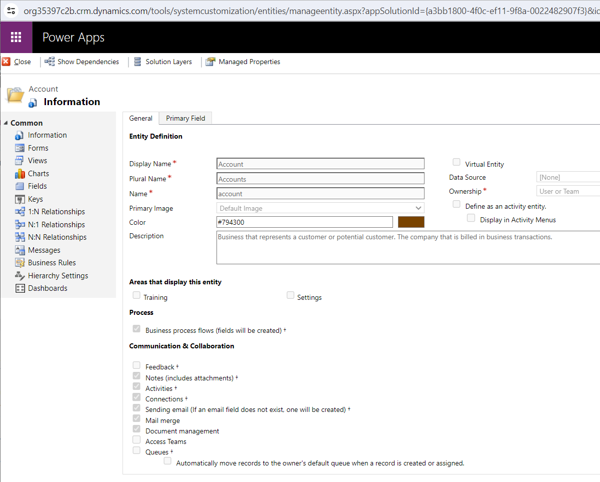The image size is (600, 482).
Task: Open Business Rules in the navigation
Action: coord(52,263)
